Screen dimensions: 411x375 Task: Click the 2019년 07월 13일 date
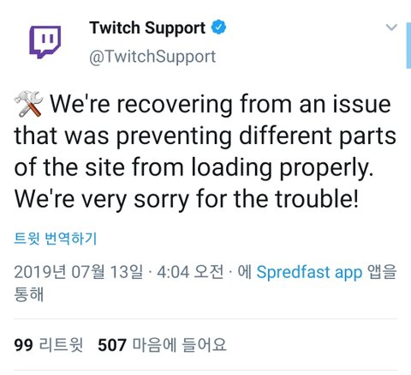(x=78, y=272)
